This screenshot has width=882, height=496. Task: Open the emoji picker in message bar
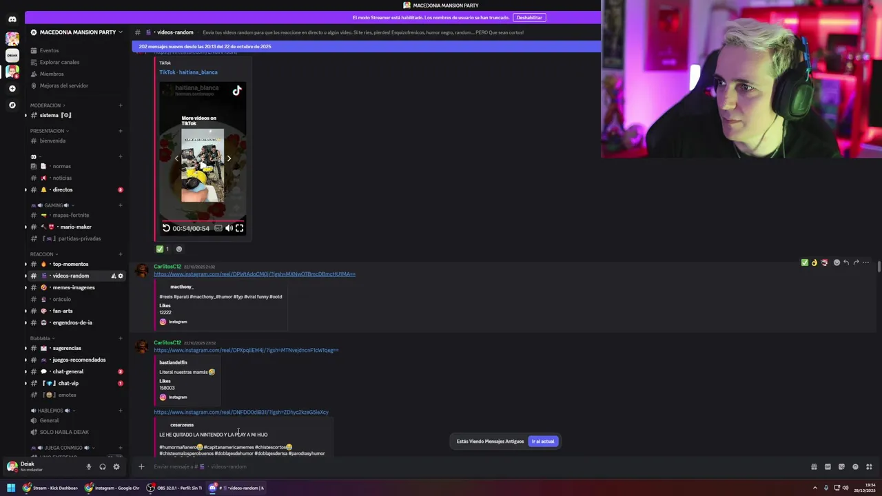point(855,466)
